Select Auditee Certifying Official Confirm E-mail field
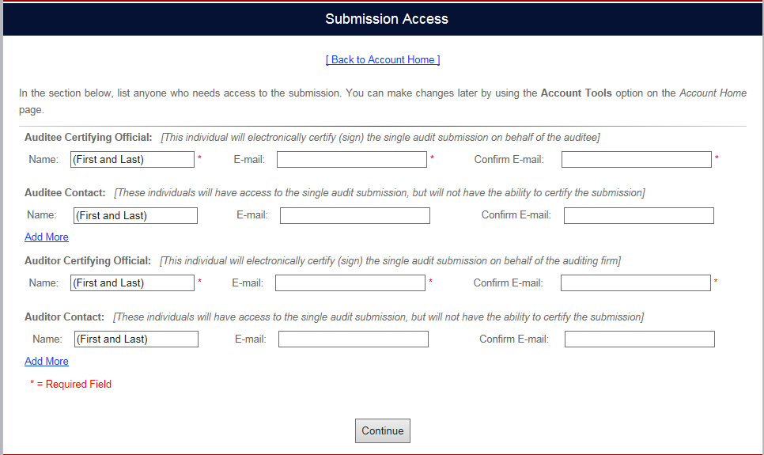Screen dimensions: 764x455 coord(636,160)
